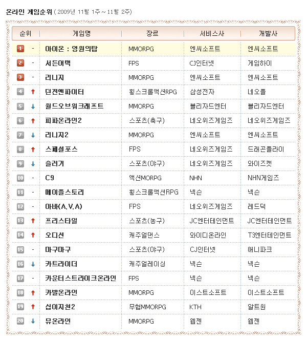Click the rank 1 badge icon

(x=20, y=49)
